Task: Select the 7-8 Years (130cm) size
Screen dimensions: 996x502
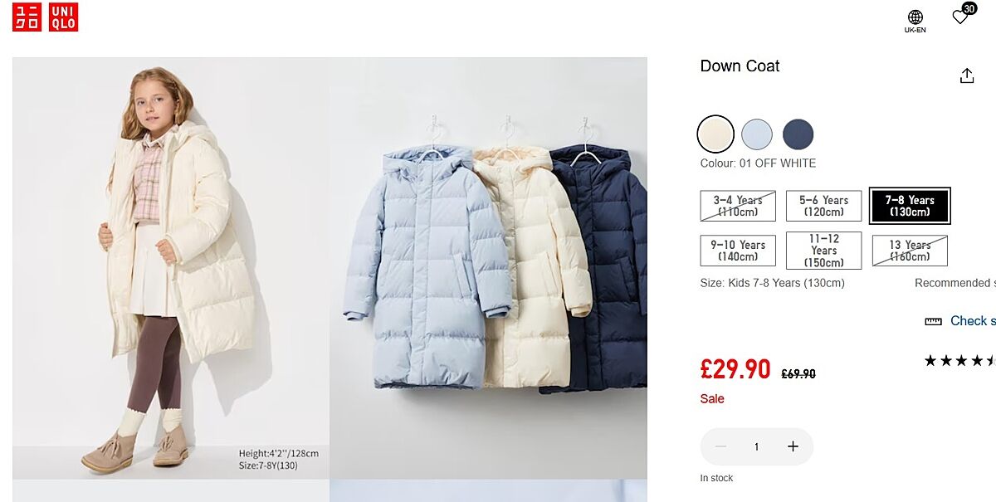Action: (910, 206)
